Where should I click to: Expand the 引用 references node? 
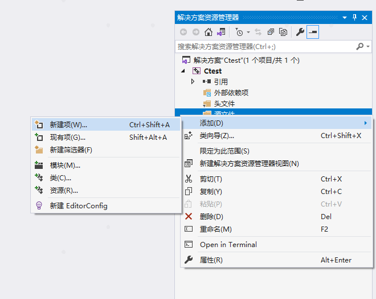(x=193, y=82)
